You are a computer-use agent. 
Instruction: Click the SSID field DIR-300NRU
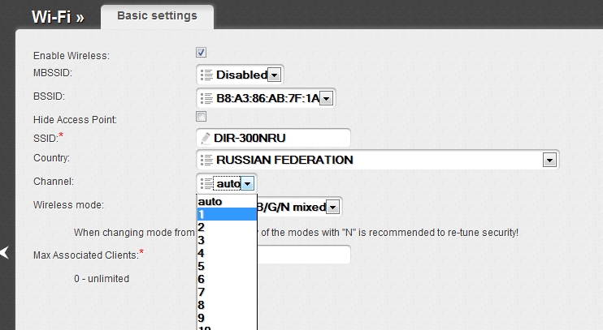point(276,139)
